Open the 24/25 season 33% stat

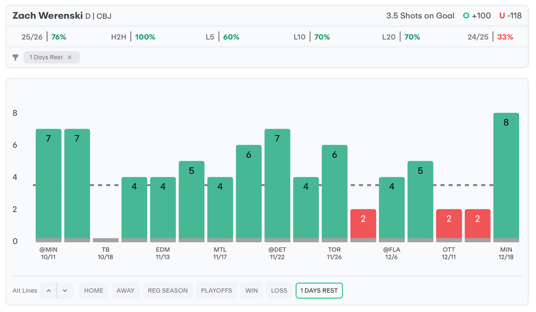490,37
